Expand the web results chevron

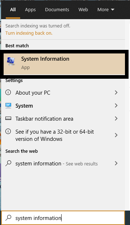click(x=116, y=163)
